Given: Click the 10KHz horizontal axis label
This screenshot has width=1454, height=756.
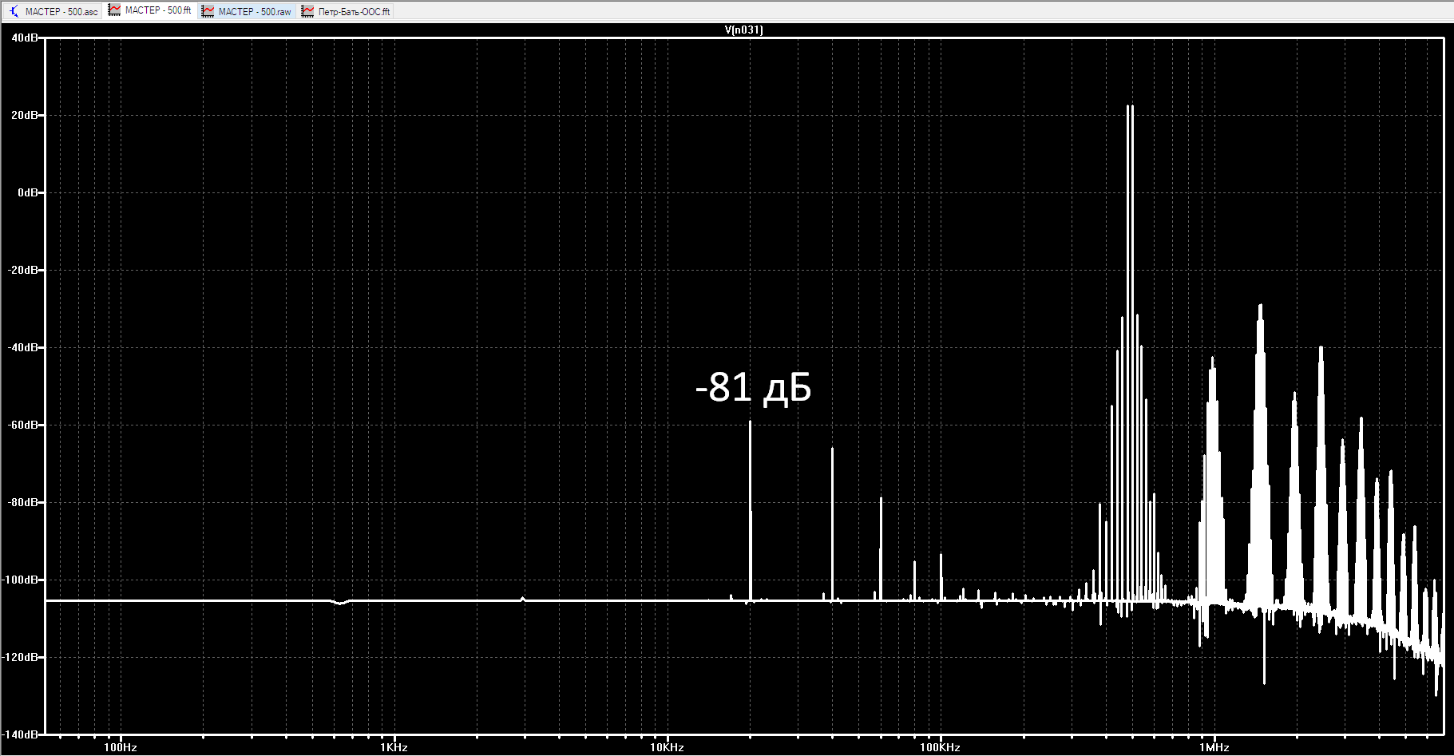Looking at the screenshot, I should click(x=667, y=747).
